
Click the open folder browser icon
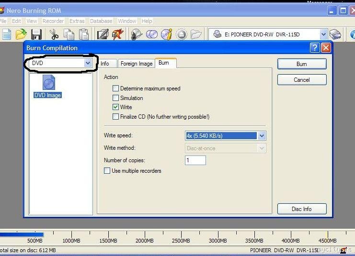196,34
